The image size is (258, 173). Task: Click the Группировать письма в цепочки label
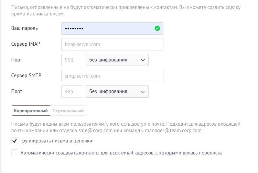tap(56, 141)
